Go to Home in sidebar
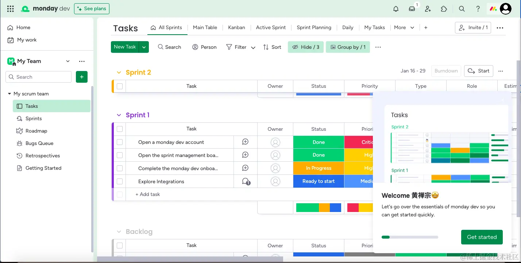This screenshot has height=263, width=521. click(x=23, y=28)
